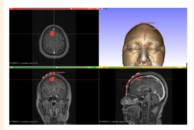
Task: Pin the green coronal slice controller open
Action: [x=10, y=68]
